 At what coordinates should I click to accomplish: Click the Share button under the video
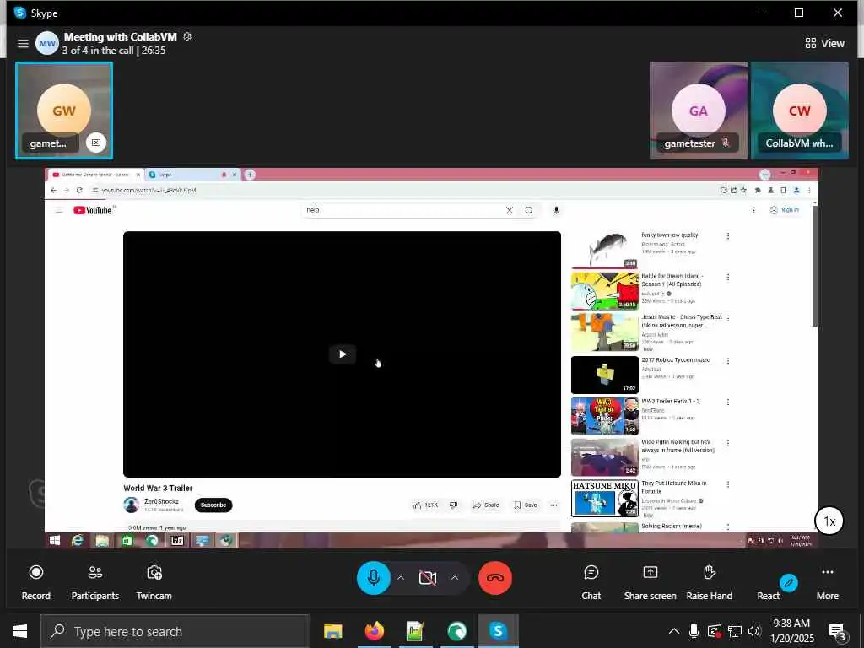[x=486, y=505]
